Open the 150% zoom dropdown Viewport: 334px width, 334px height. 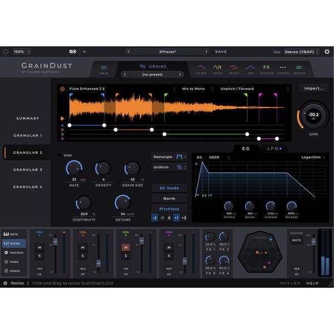pyautogui.click(x=22, y=52)
